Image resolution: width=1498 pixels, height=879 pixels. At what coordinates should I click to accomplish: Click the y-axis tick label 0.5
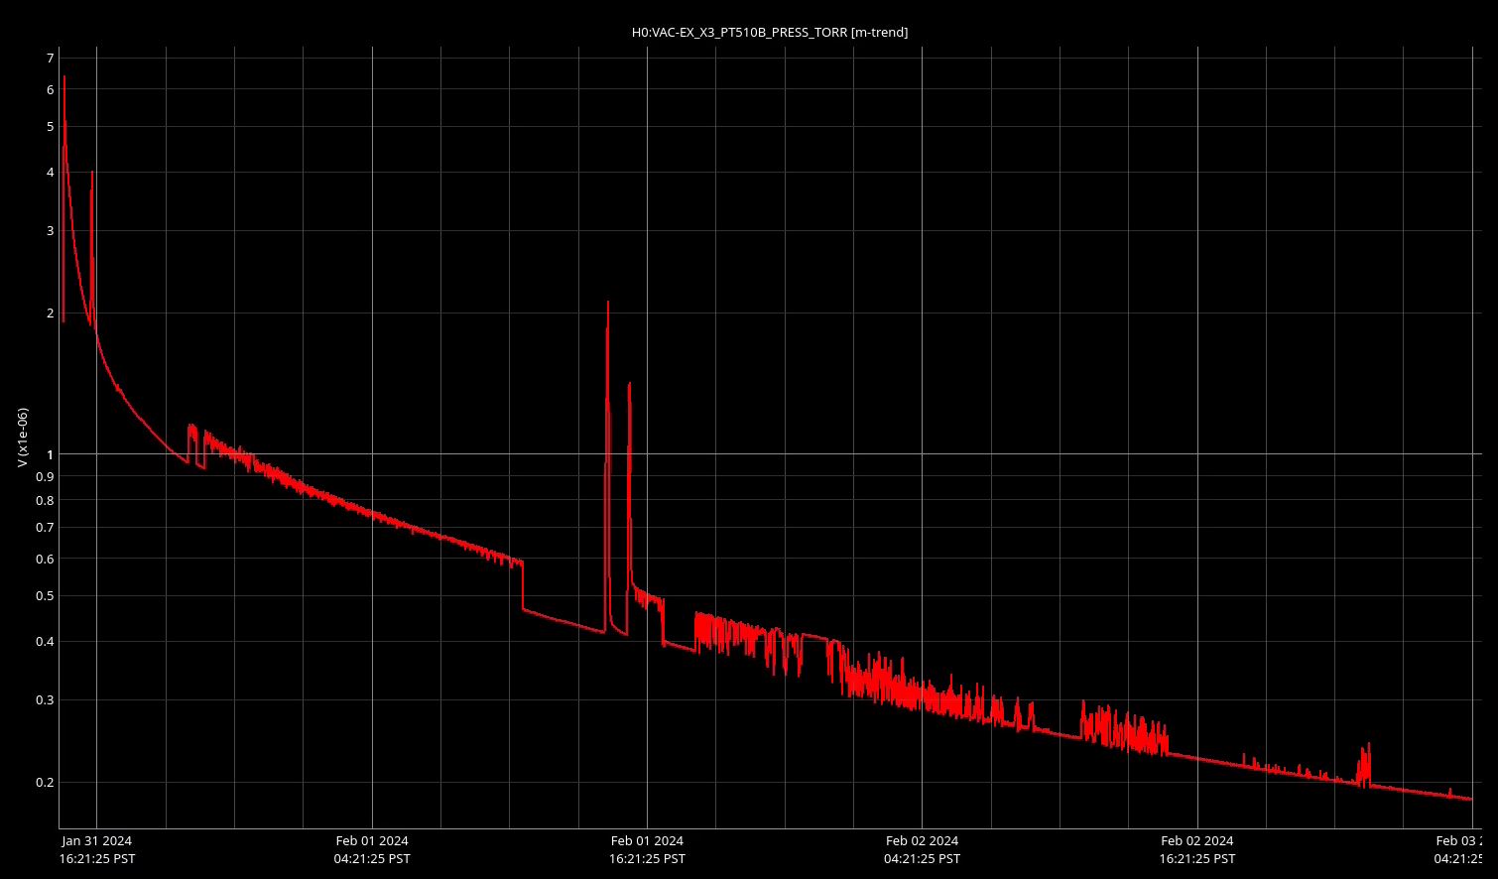[44, 596]
